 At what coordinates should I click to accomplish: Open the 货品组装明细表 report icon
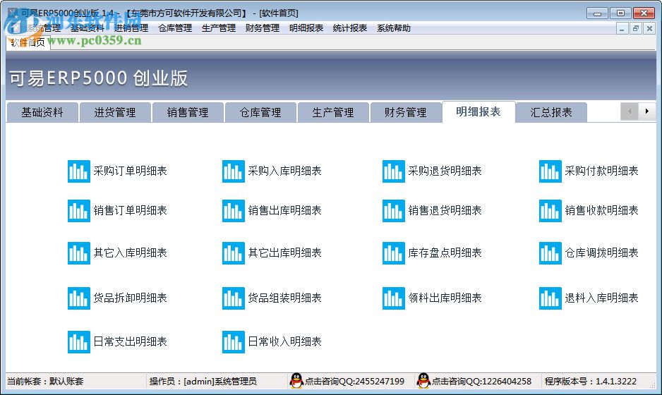click(x=234, y=298)
